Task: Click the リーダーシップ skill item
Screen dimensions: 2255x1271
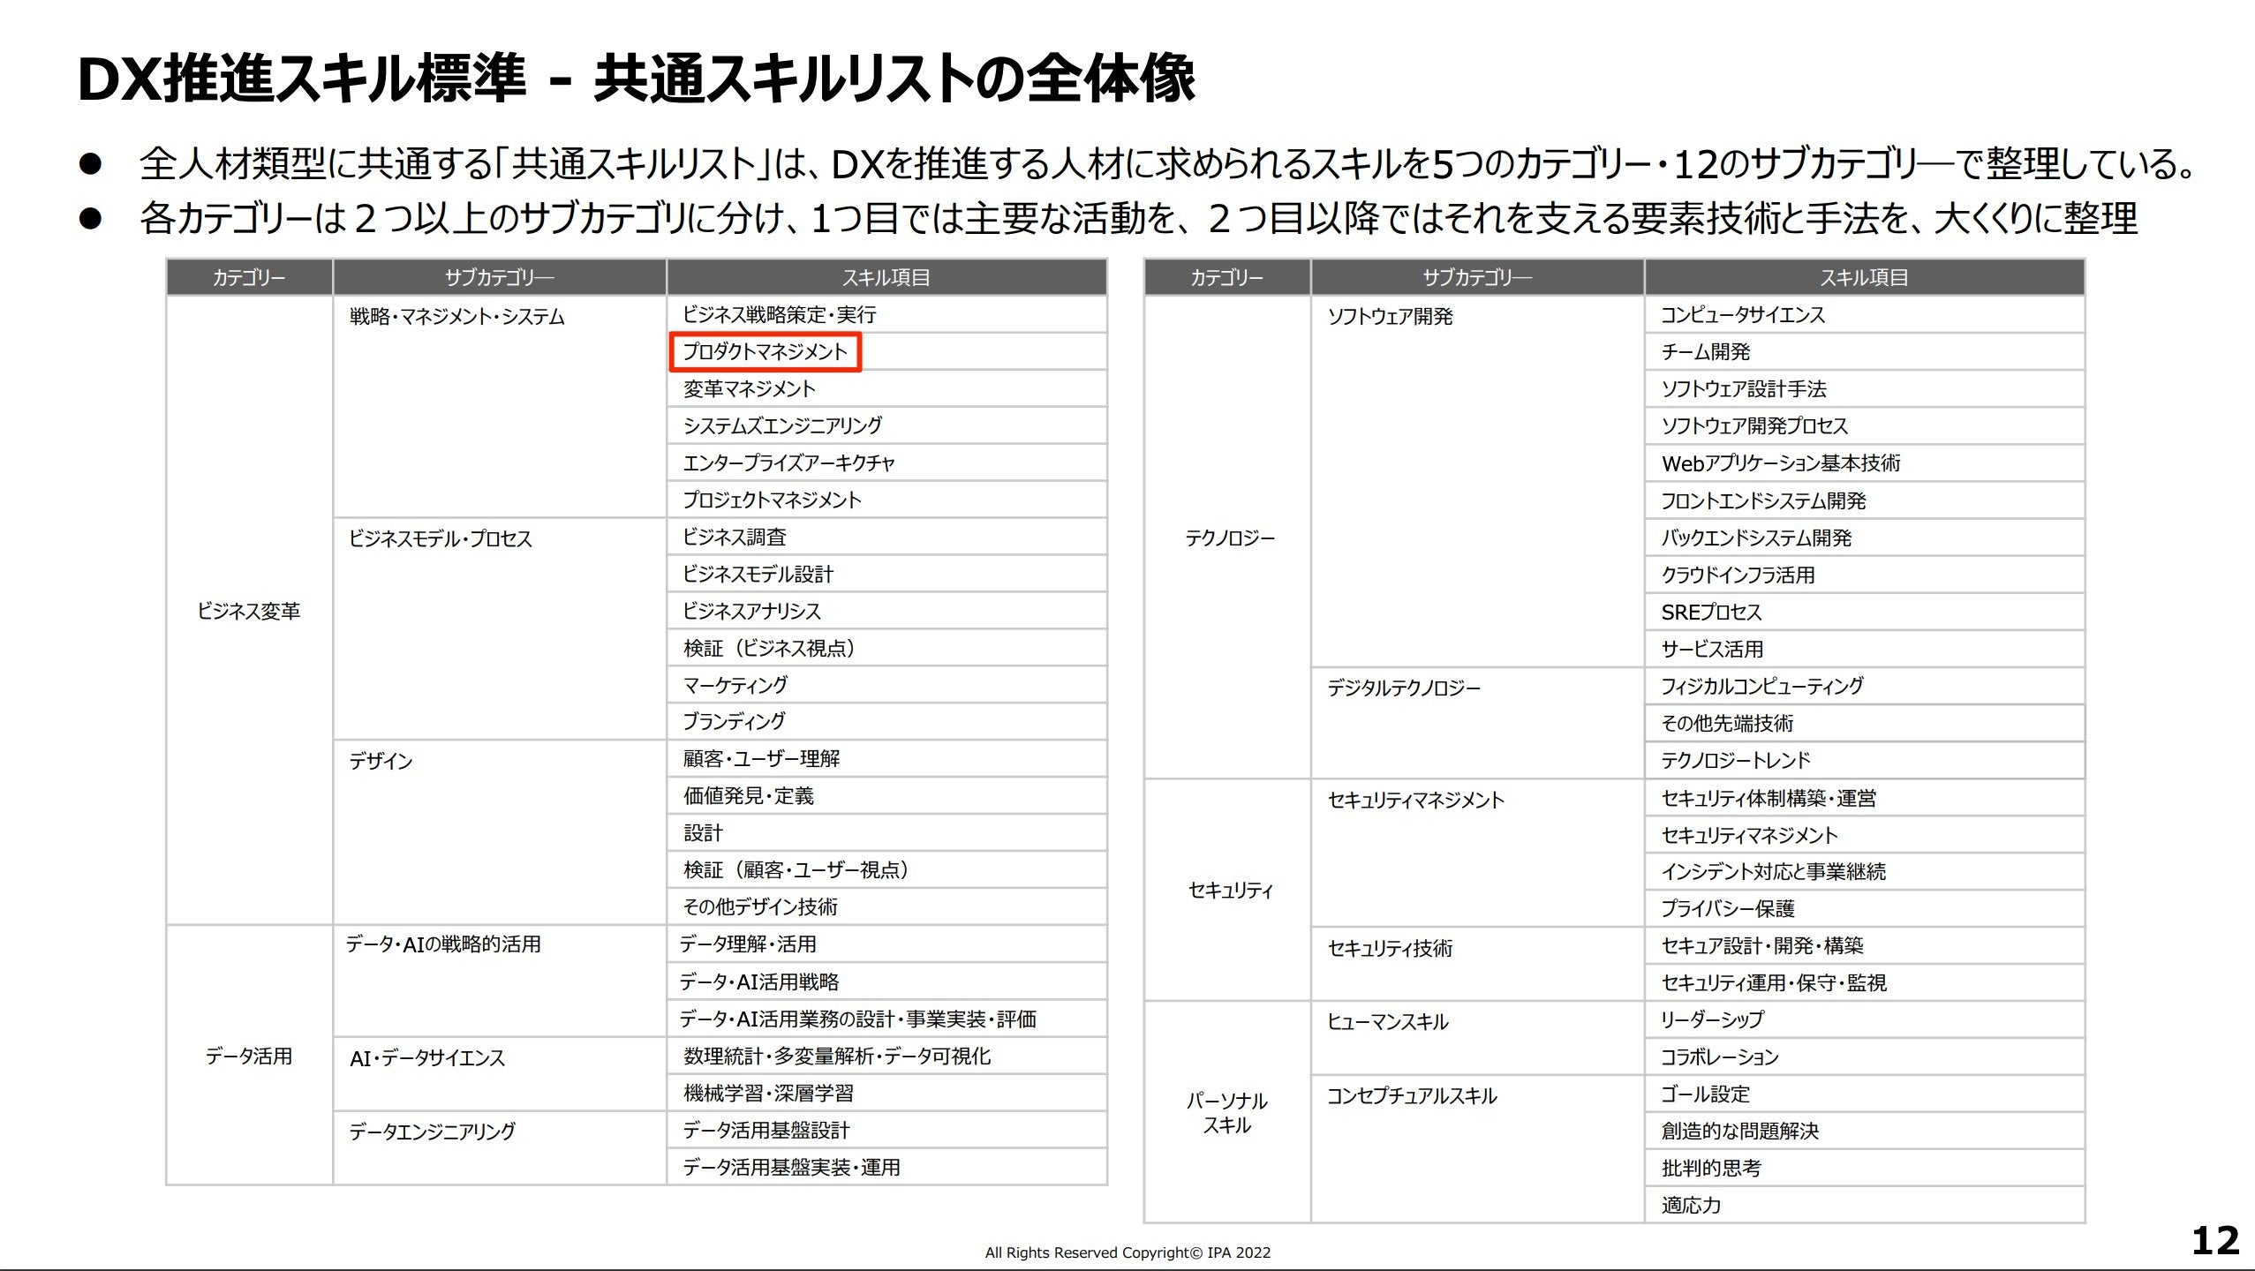Action: click(1712, 1019)
